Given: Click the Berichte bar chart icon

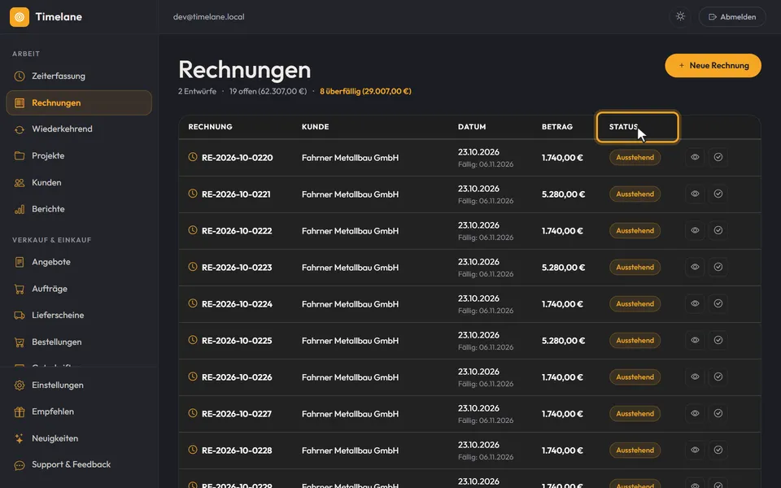Looking at the screenshot, I should point(20,209).
